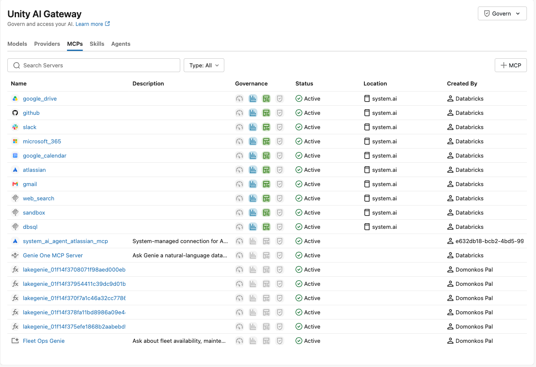Switch to the Providers tab

pos(47,44)
